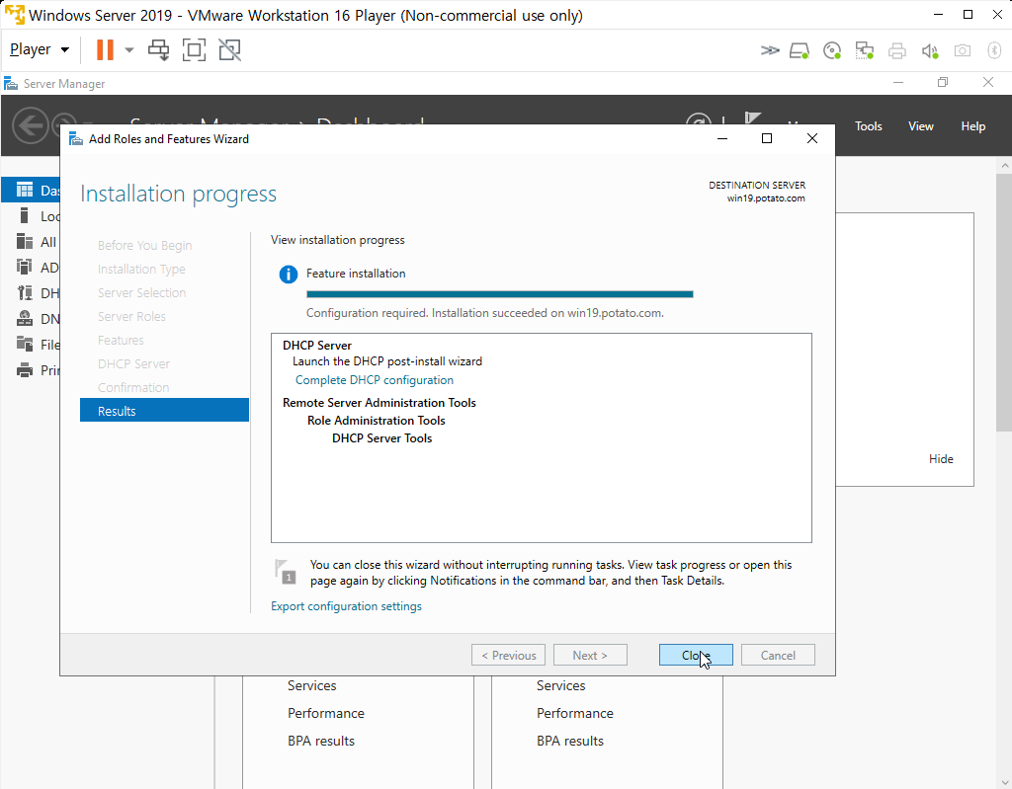Click Export configuration settings link
1012x789 pixels.
tap(346, 605)
